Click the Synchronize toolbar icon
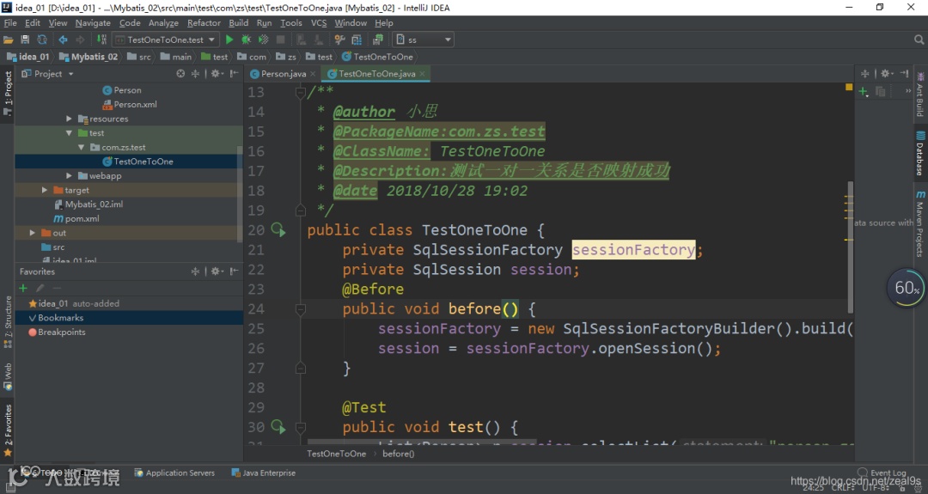The image size is (928, 494). coord(42,40)
